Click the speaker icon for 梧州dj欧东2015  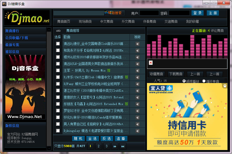tap(138, 57)
